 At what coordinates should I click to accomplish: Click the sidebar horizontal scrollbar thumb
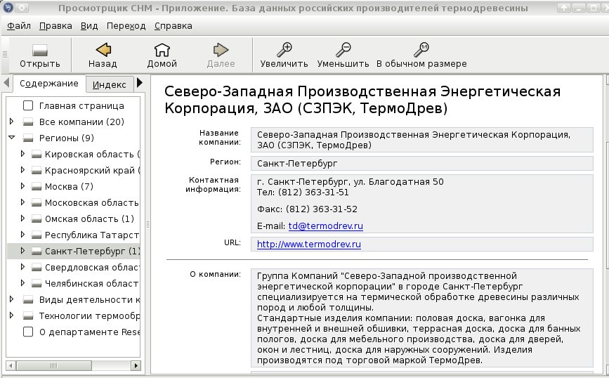point(54,365)
